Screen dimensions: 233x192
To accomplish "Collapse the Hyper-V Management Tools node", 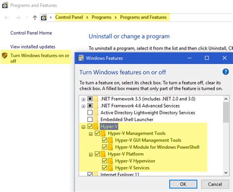I will click(90, 134).
